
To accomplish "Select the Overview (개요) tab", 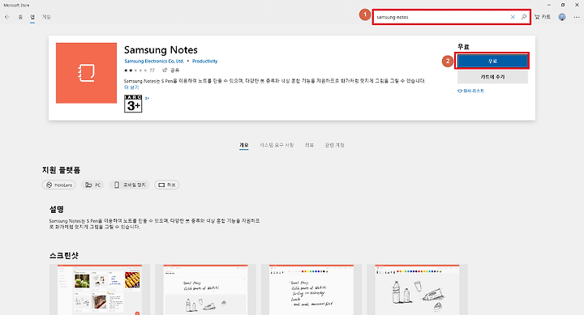I will tap(244, 145).
